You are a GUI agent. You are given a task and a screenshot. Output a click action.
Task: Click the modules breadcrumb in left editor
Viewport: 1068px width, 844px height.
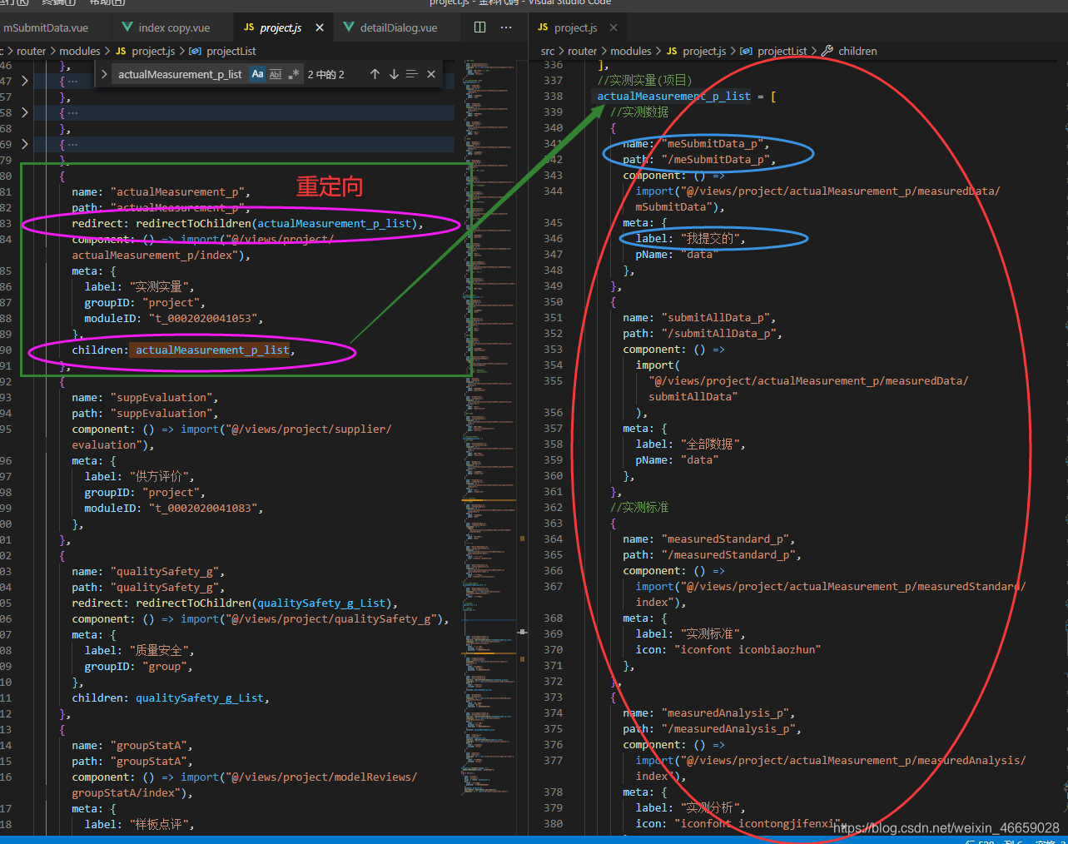pos(80,51)
